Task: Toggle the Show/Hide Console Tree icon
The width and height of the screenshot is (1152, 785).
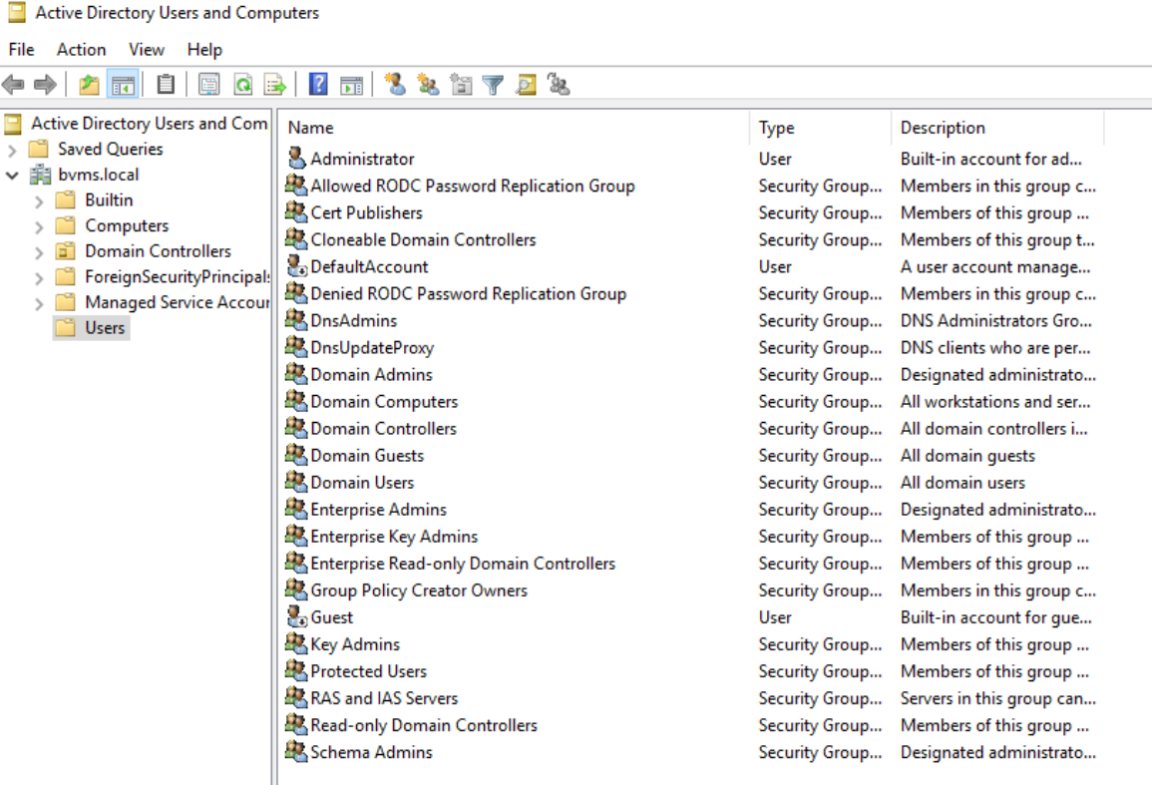Action: pos(123,85)
